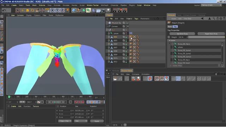226x127 pixels.
Task: Select the Move tool icon
Action: point(23,10)
